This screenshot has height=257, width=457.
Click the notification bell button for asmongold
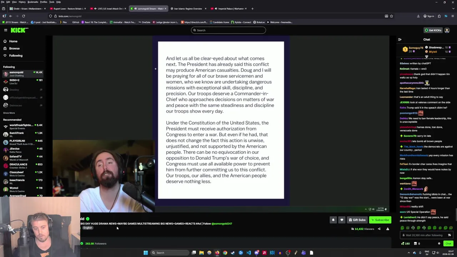point(333,220)
